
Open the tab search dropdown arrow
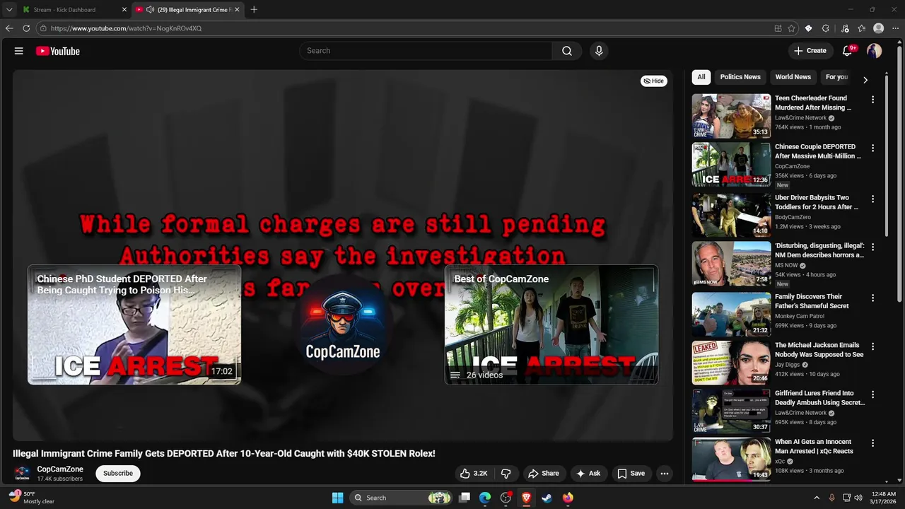(9, 9)
